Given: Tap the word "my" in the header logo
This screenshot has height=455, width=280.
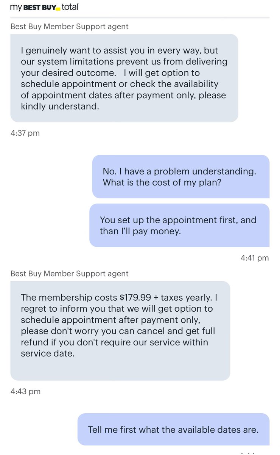Looking at the screenshot, I should click(16, 8).
